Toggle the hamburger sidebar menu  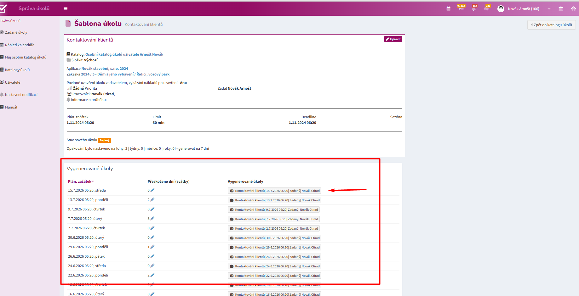pyautogui.click(x=66, y=8)
